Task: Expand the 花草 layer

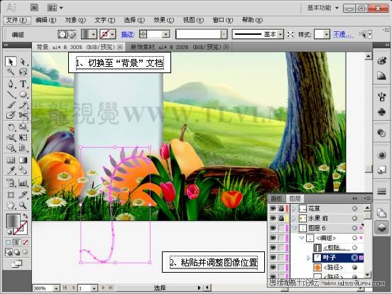Action: [x=294, y=208]
